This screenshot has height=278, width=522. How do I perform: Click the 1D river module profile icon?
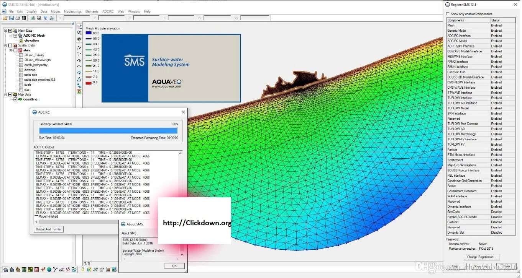pyautogui.click(x=62, y=270)
